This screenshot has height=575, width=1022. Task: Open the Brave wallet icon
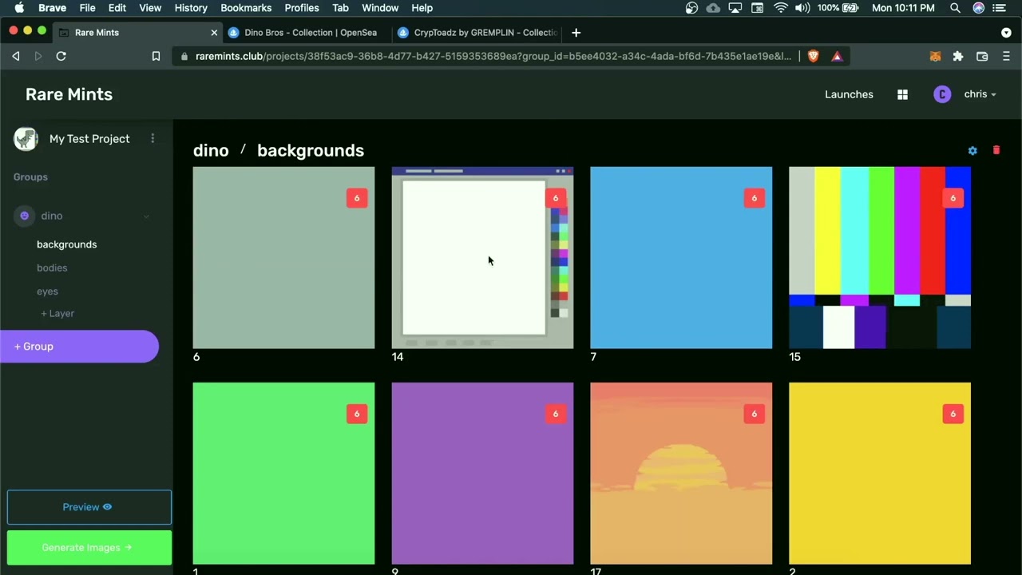point(982,56)
